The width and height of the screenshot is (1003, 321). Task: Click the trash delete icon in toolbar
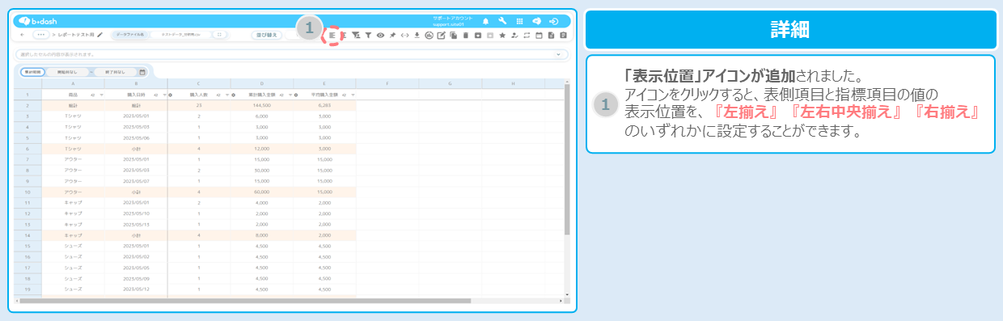pyautogui.click(x=465, y=36)
